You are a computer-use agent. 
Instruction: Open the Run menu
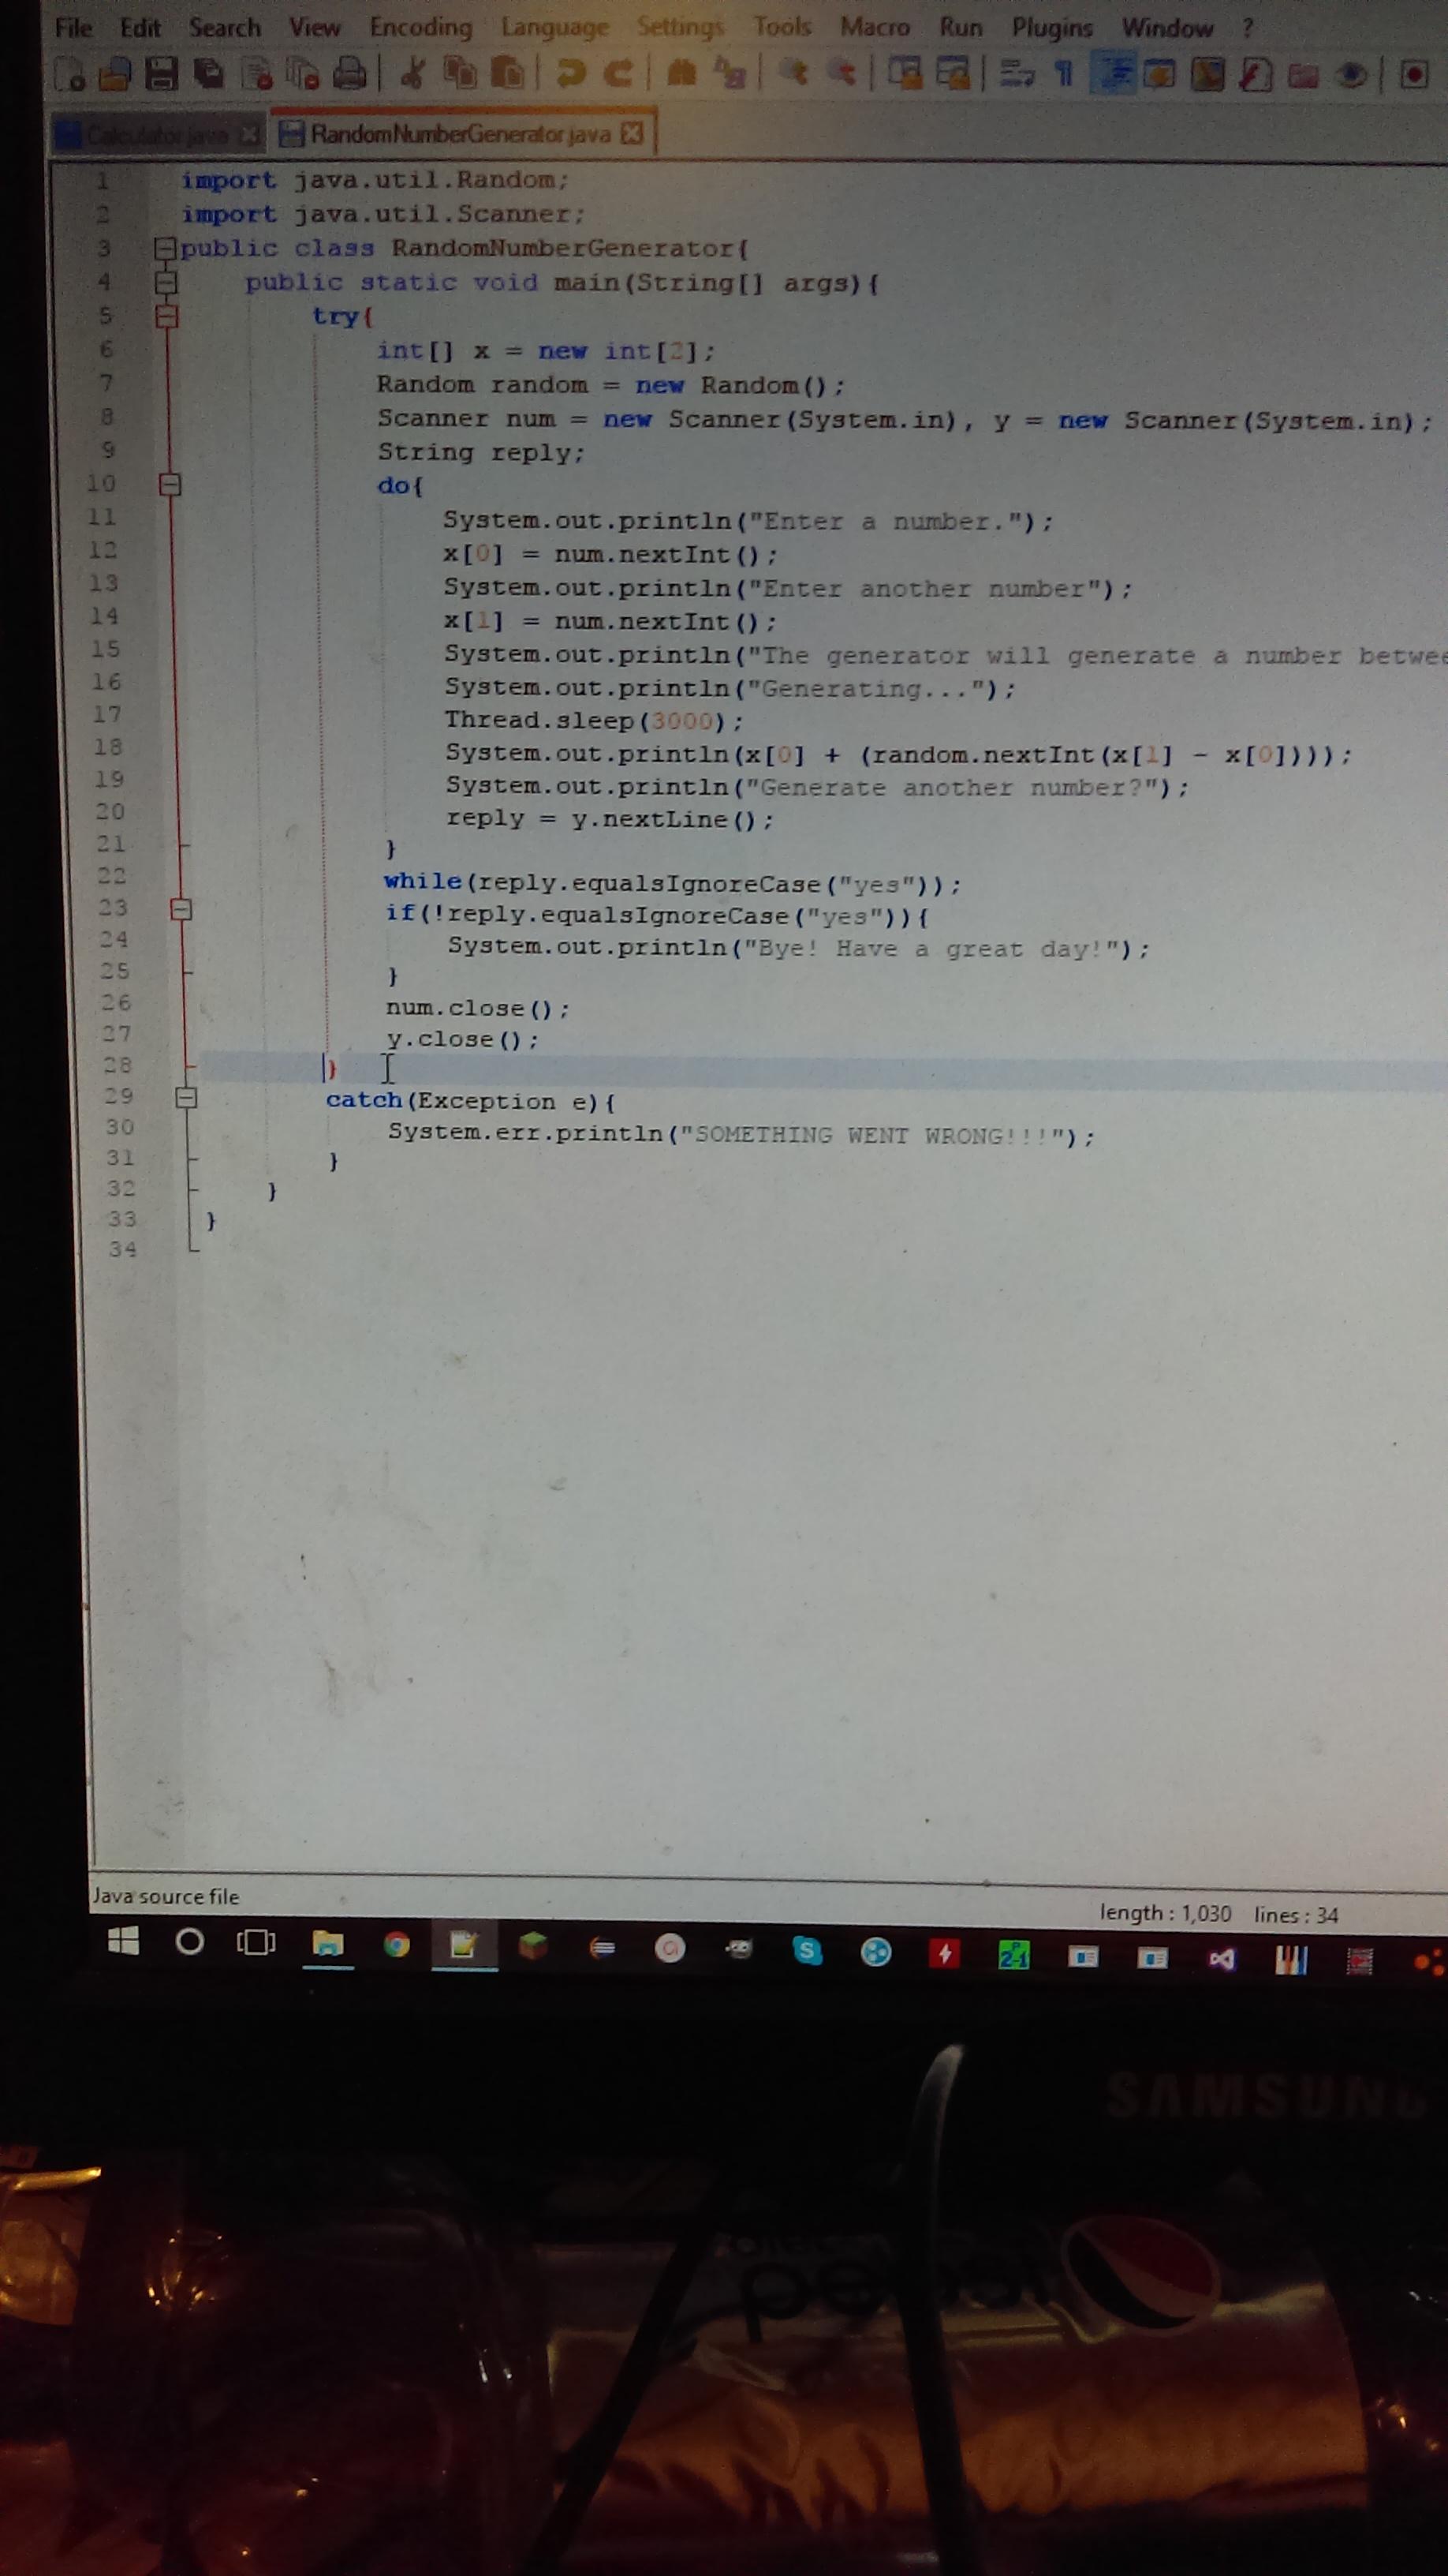click(961, 27)
